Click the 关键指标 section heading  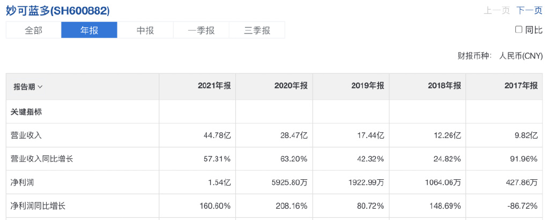[26, 112]
